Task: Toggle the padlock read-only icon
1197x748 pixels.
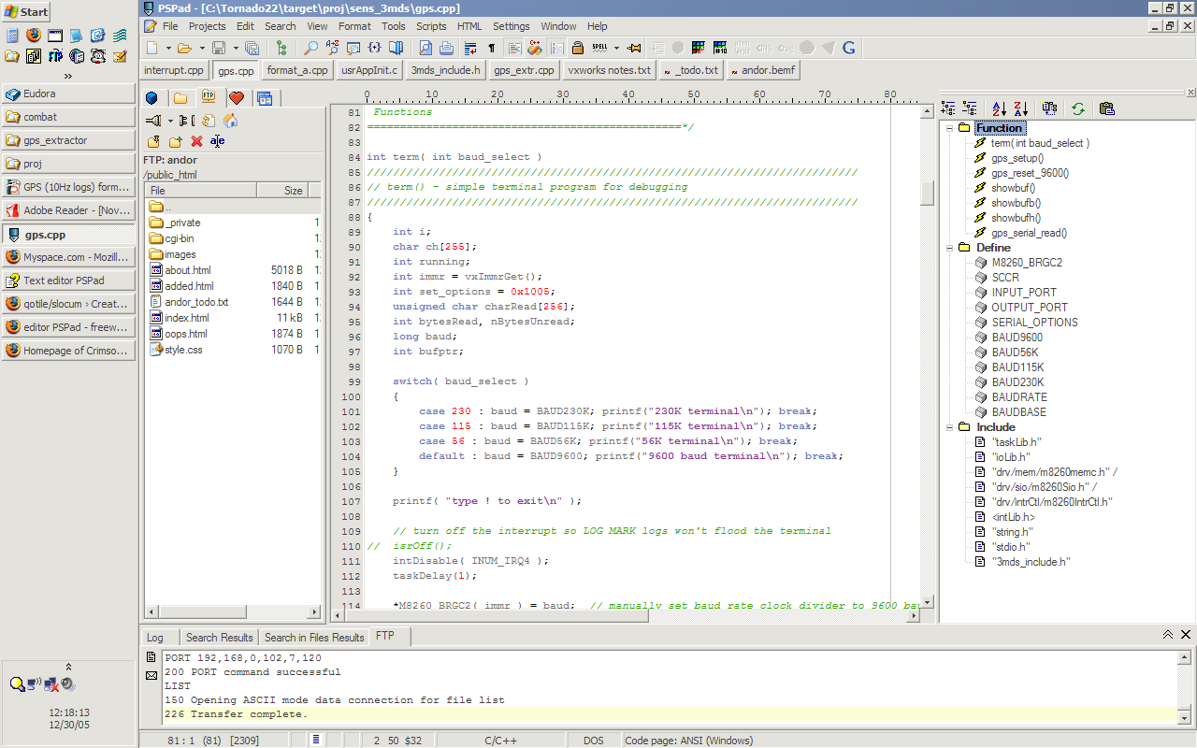Action: point(578,48)
